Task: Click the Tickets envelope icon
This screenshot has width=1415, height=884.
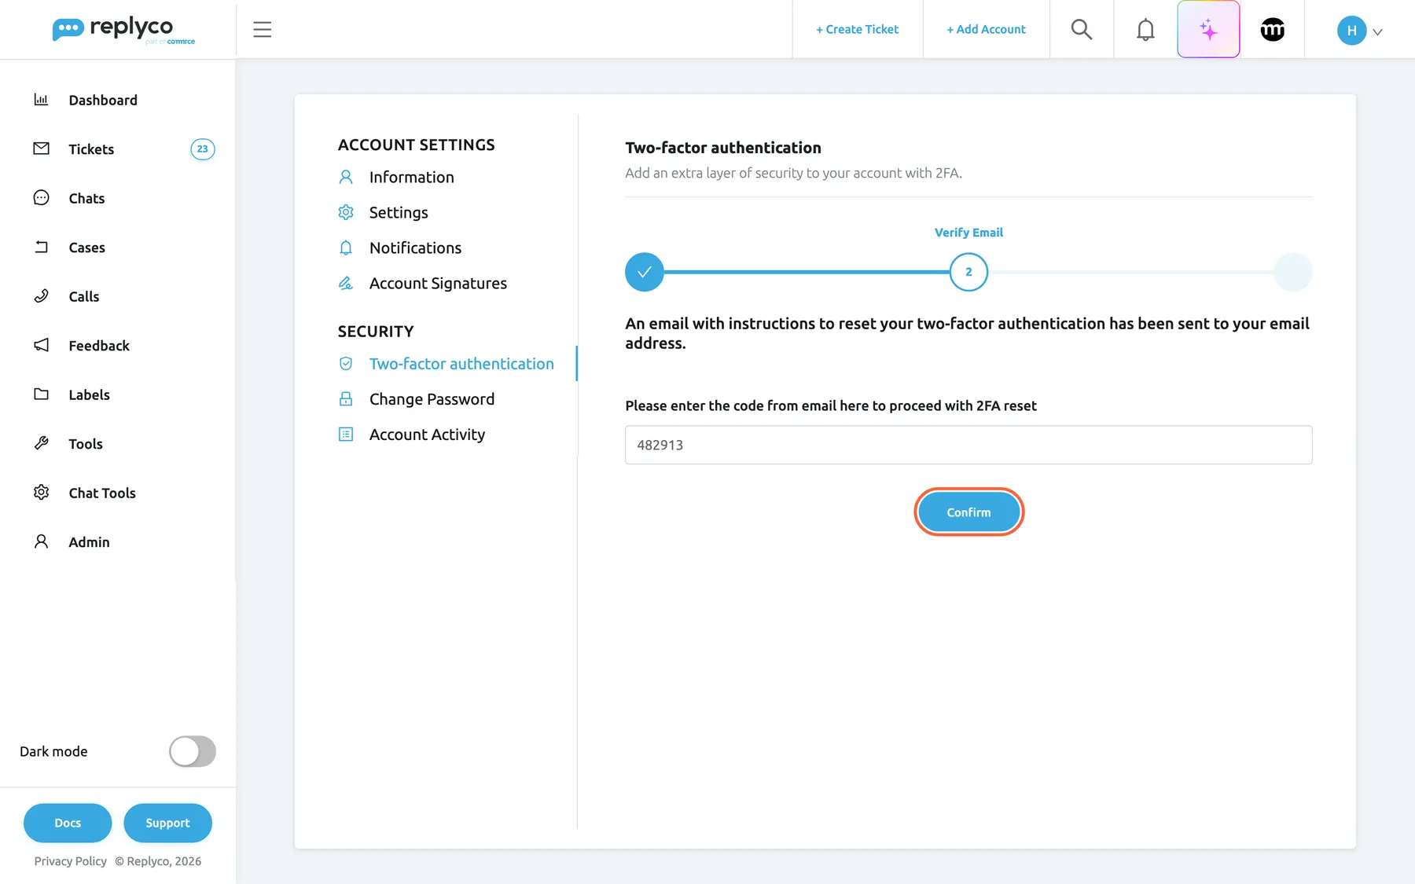Action: click(x=41, y=149)
